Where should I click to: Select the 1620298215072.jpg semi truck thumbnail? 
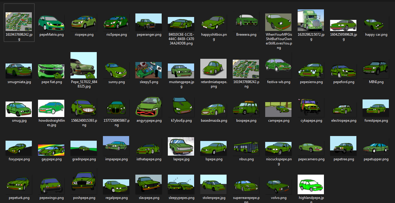click(311, 20)
